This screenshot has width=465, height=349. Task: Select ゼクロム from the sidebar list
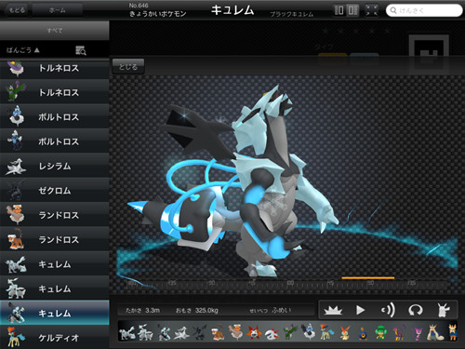click(x=55, y=191)
